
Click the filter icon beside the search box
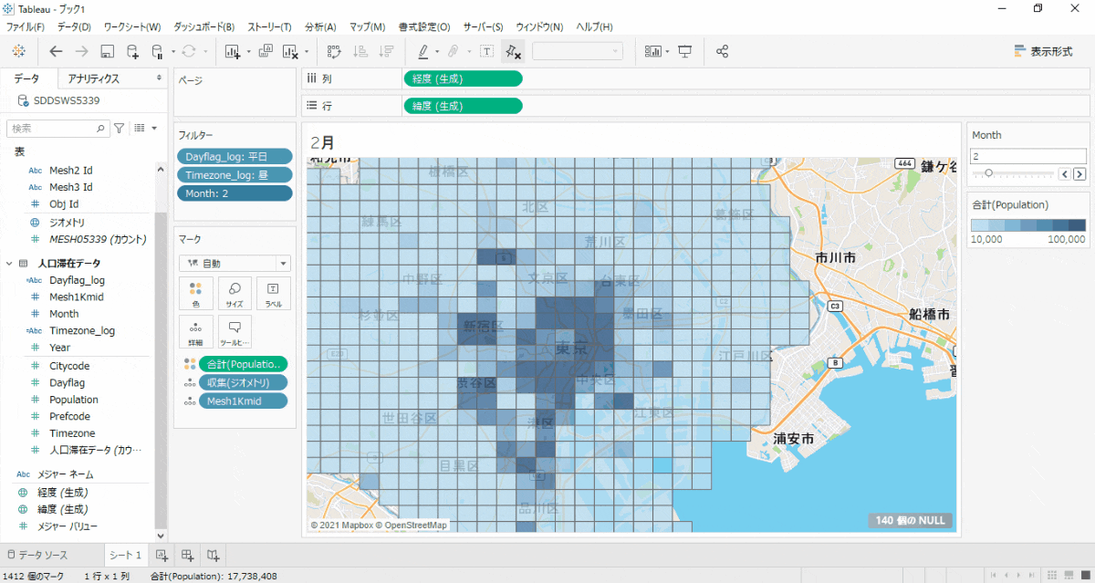[x=119, y=129]
